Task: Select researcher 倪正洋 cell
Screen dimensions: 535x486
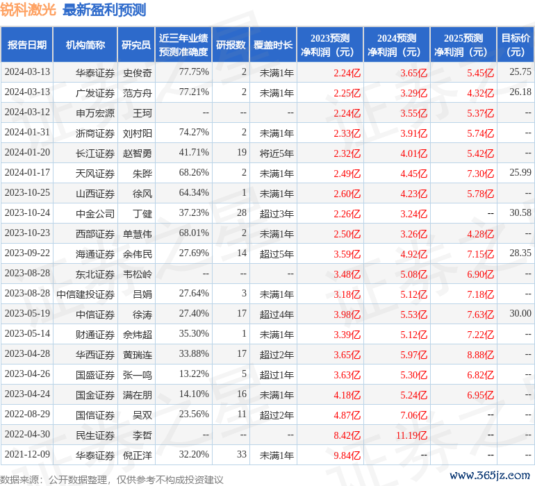Action: [x=138, y=455]
